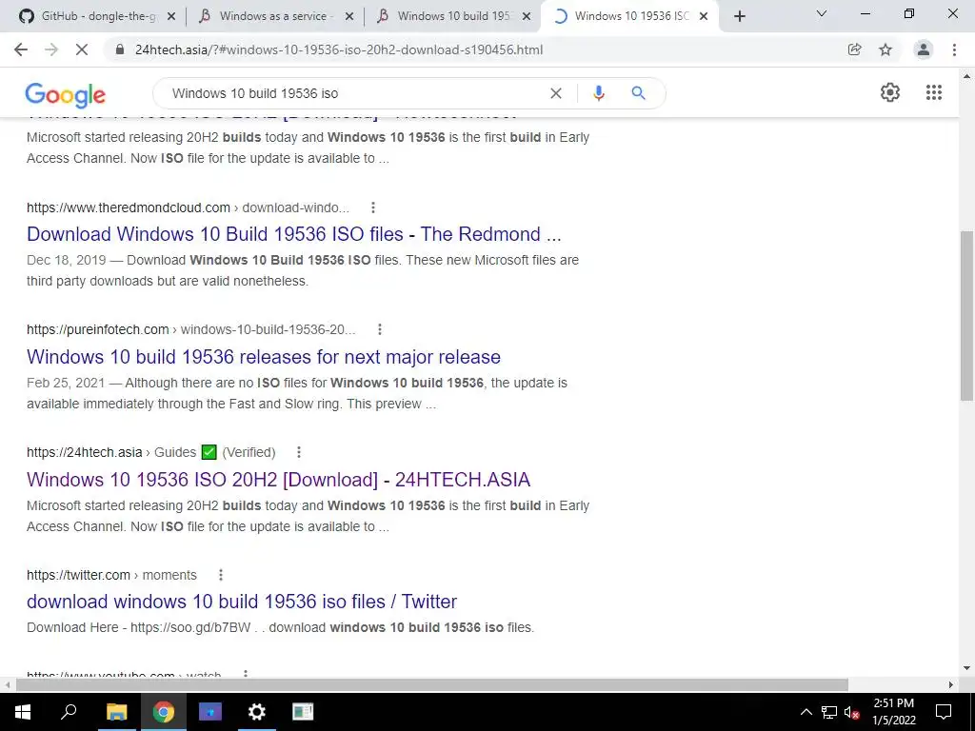Clear the search query text
Image resolution: width=975 pixels, height=731 pixels.
556,93
